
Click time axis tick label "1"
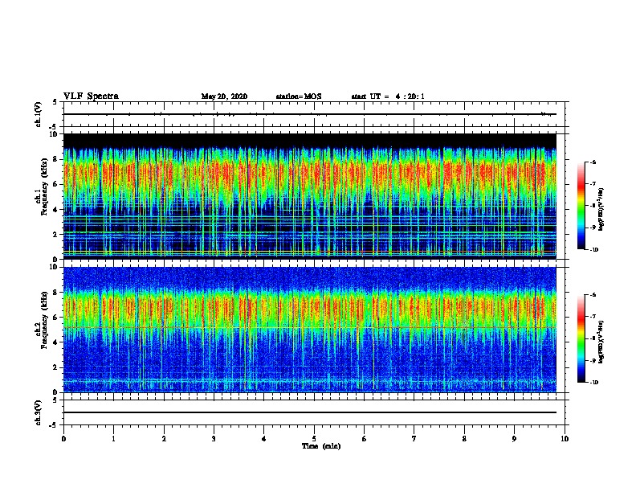[113, 439]
